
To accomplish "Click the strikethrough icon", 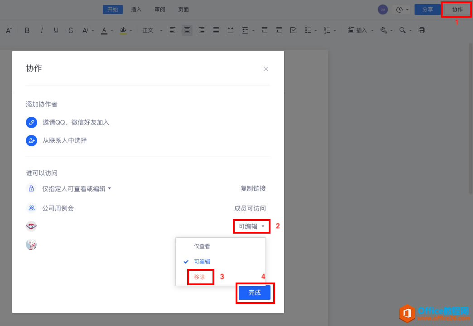I will pos(71,30).
